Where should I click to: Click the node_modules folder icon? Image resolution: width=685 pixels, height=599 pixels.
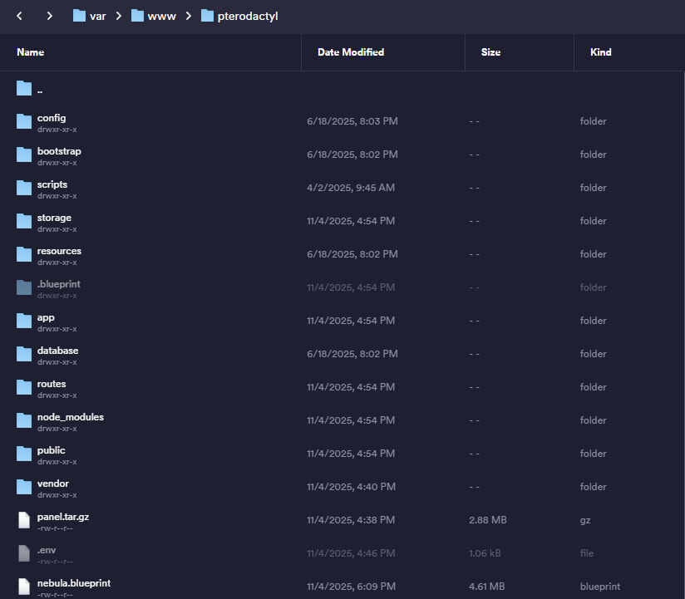tap(24, 420)
